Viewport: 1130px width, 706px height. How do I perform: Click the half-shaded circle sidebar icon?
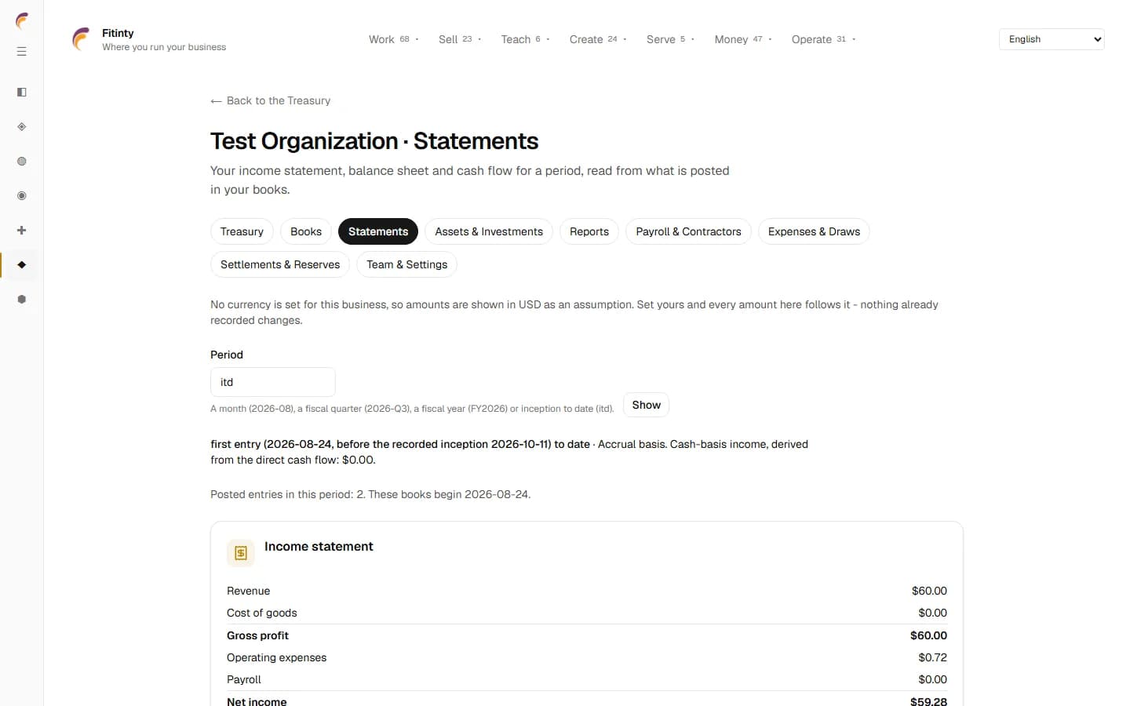pyautogui.click(x=22, y=162)
